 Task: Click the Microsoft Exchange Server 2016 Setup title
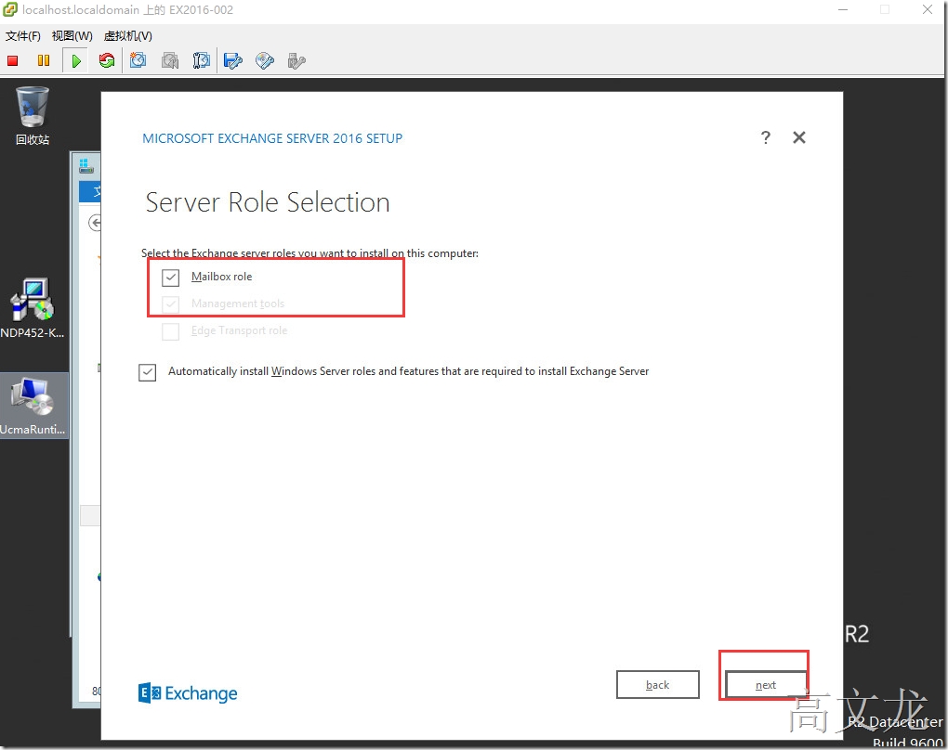pos(272,138)
